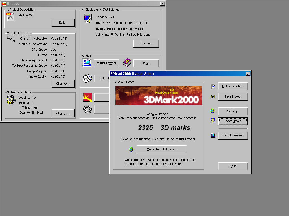Click 'Game 1 - Helicopter:' test label
The width and height of the screenshot is (289, 216).
(x=34, y=39)
